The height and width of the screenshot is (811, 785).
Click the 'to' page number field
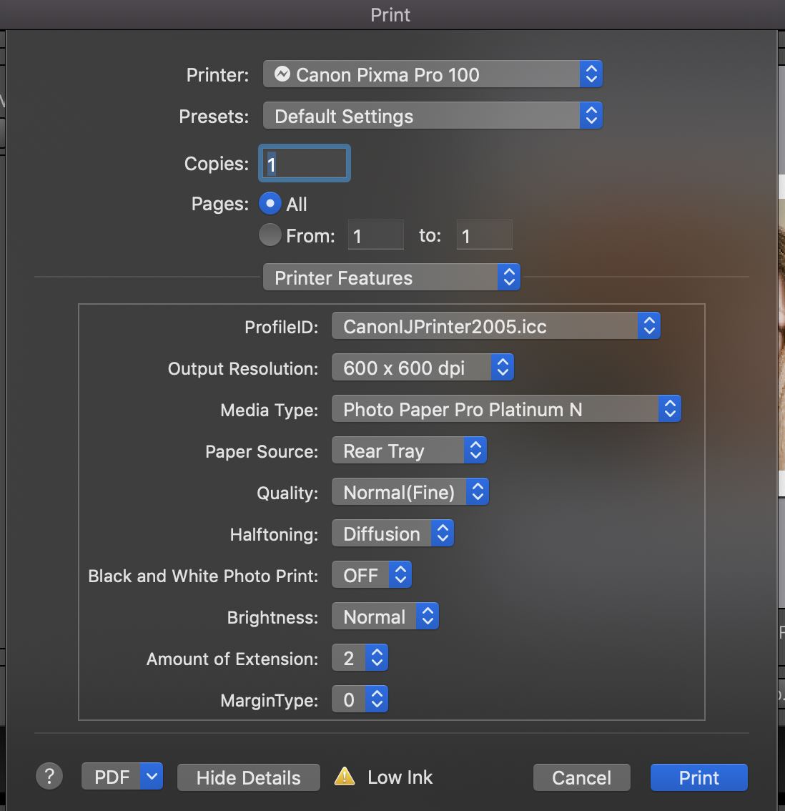pyautogui.click(x=484, y=235)
